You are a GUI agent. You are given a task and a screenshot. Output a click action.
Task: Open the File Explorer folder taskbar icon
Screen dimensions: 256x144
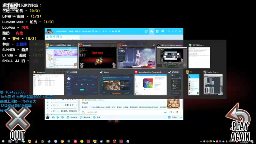(x=108, y=141)
